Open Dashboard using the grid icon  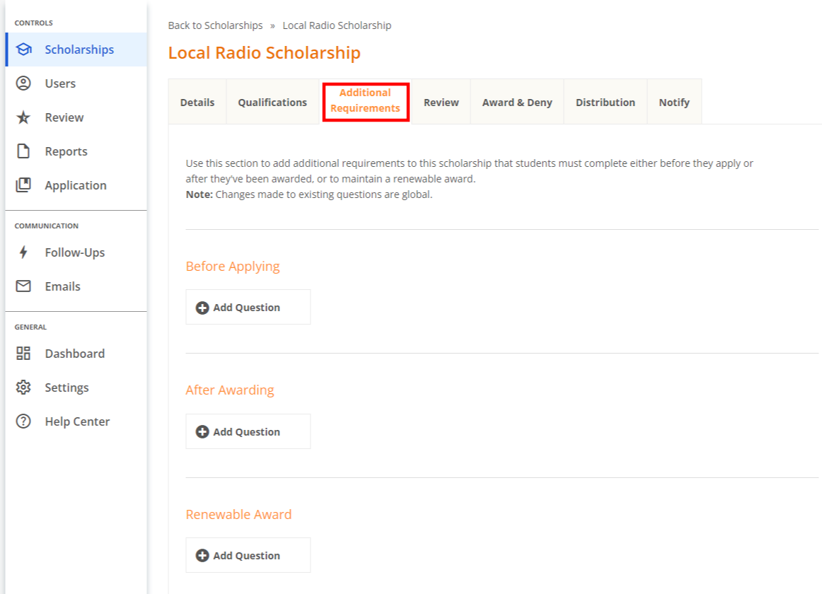[23, 353]
